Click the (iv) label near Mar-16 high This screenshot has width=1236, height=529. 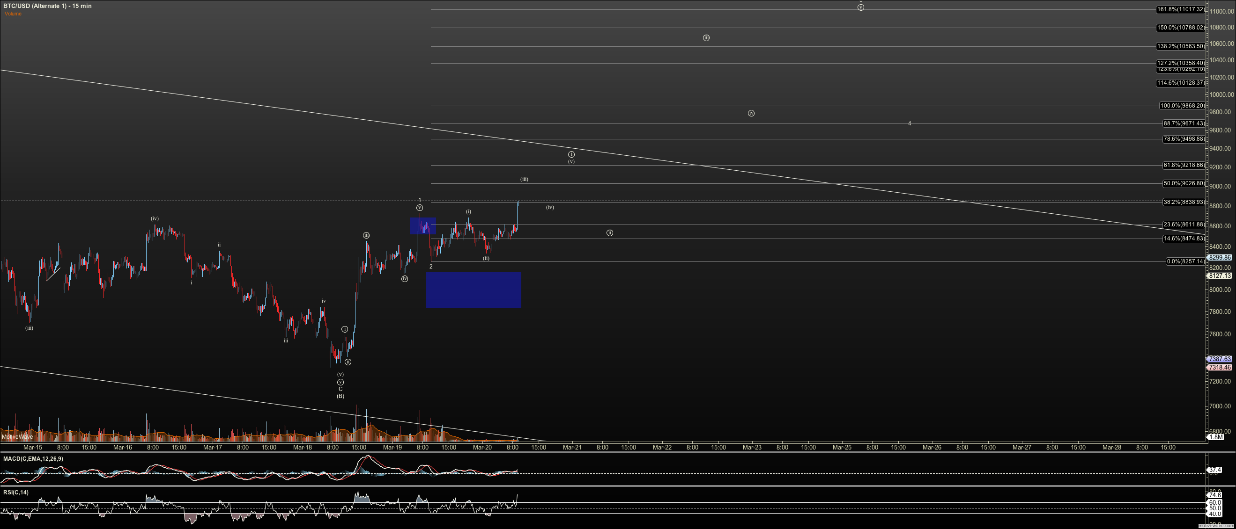click(155, 218)
